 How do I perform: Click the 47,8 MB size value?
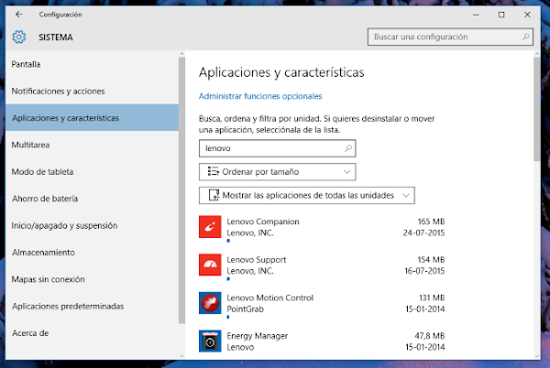pyautogui.click(x=430, y=336)
